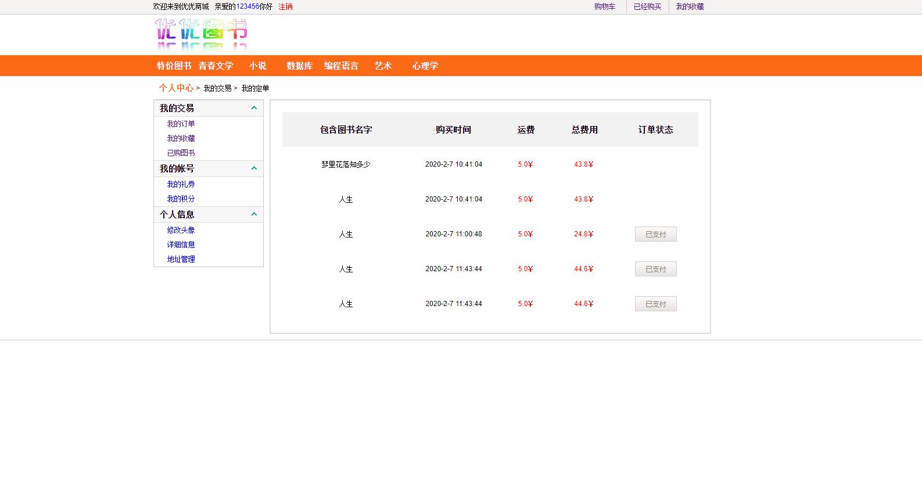Collapse the 我的交易 sidebar section
The width and height of the screenshot is (922, 489).
pyautogui.click(x=254, y=108)
